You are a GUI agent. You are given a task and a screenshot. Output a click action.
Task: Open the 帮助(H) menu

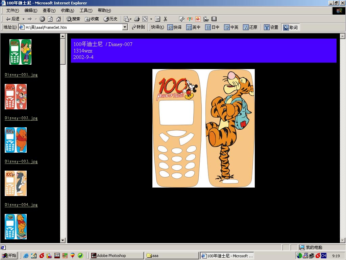104,10
